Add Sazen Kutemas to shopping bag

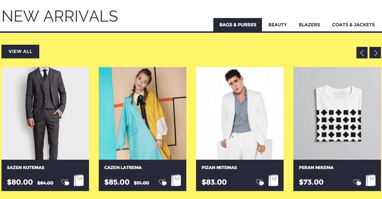[79, 181]
